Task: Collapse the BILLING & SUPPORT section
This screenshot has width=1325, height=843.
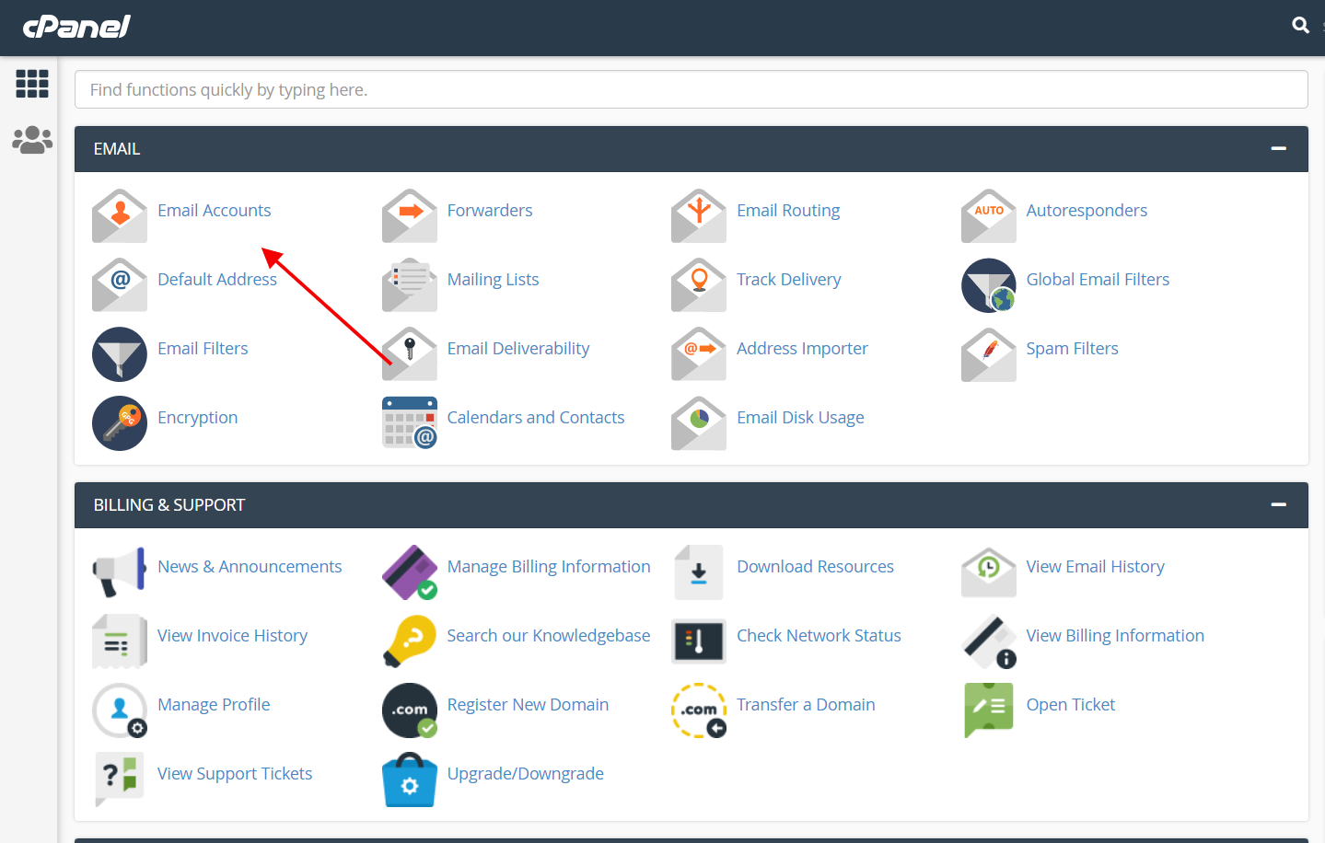Action: pyautogui.click(x=1278, y=504)
